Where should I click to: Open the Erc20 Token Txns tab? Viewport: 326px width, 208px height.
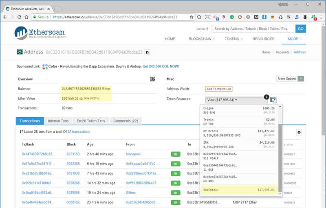click(x=91, y=121)
